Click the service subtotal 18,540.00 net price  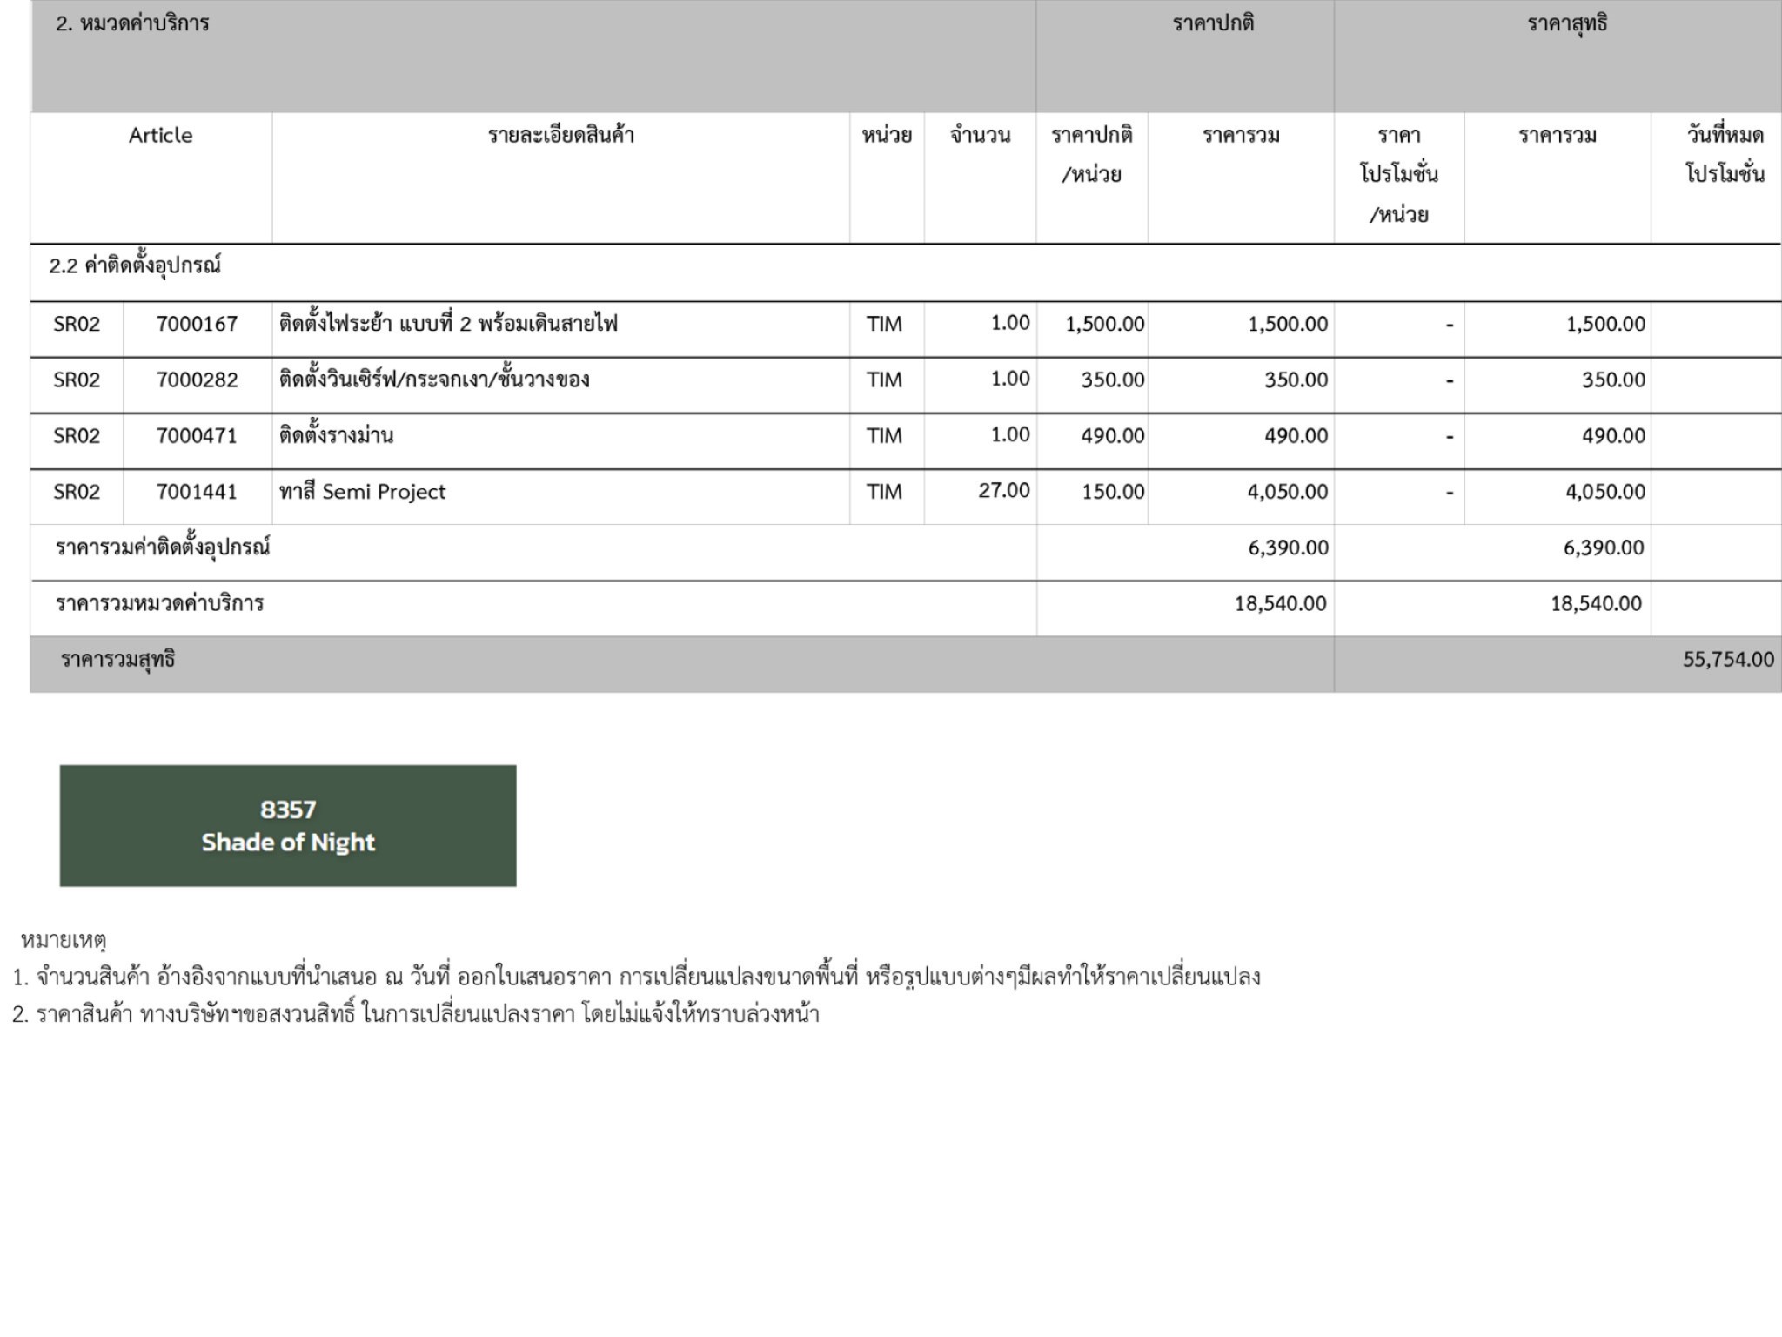1595,604
